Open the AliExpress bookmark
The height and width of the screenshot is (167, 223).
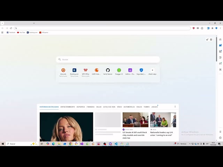pos(44,32)
